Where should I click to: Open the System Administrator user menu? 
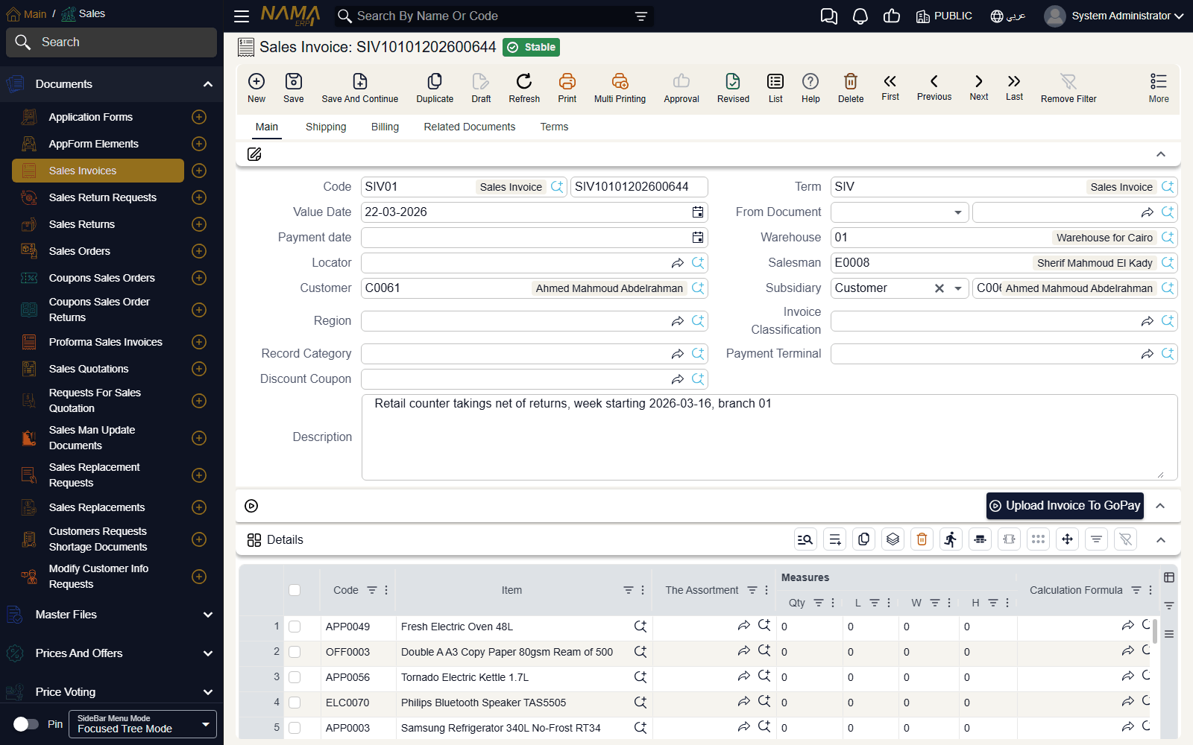pyautogui.click(x=1114, y=16)
